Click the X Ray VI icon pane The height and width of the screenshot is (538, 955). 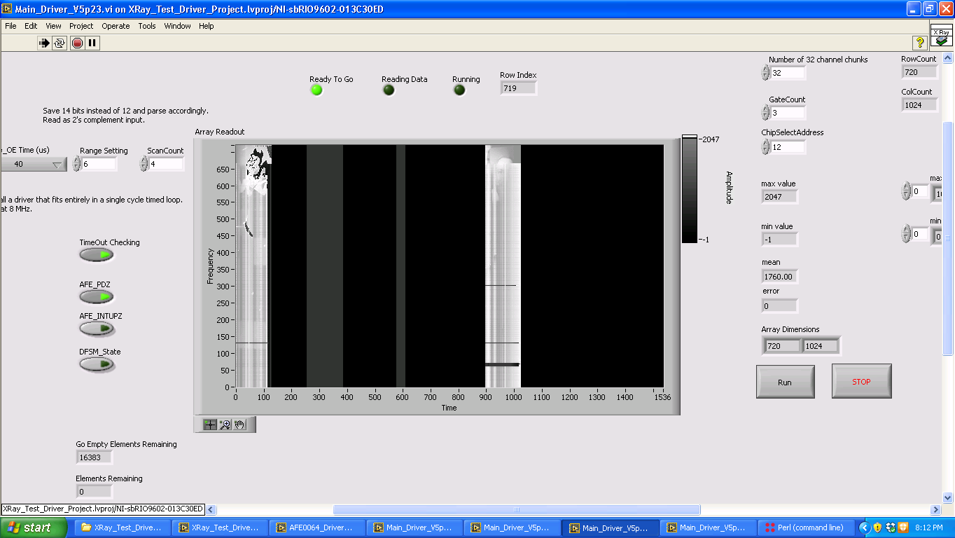[x=942, y=35]
